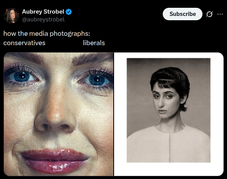Viewport: 227px width, 179px height.
Task: Click the sepia portrait inside the white frame
Action: coord(169,110)
